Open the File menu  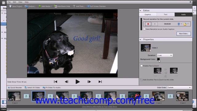click(x=9, y=2)
